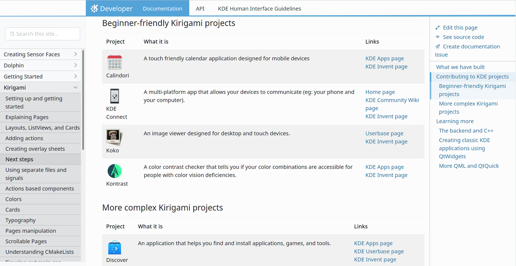Click the KDE Developer logo icon
Image resolution: width=516 pixels, height=266 pixels.
click(94, 8)
